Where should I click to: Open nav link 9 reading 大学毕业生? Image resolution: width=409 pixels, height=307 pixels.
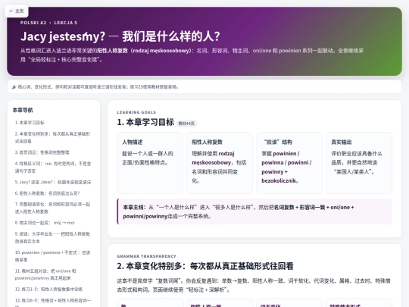click(x=52, y=237)
